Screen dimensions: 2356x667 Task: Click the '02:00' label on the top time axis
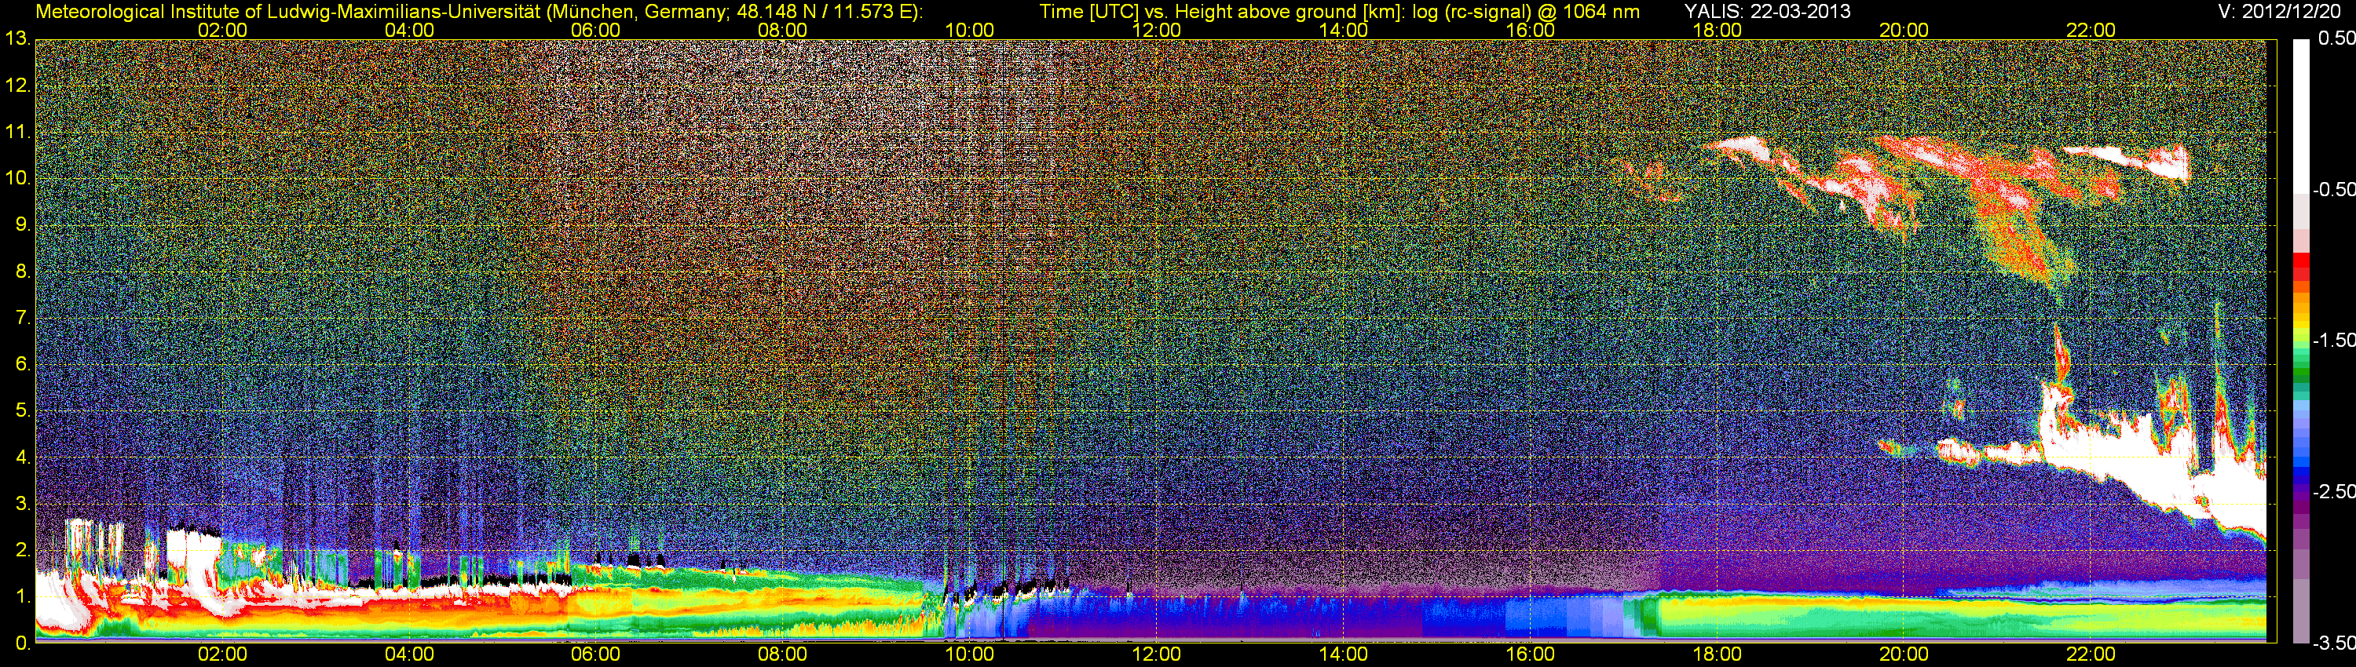(x=222, y=30)
